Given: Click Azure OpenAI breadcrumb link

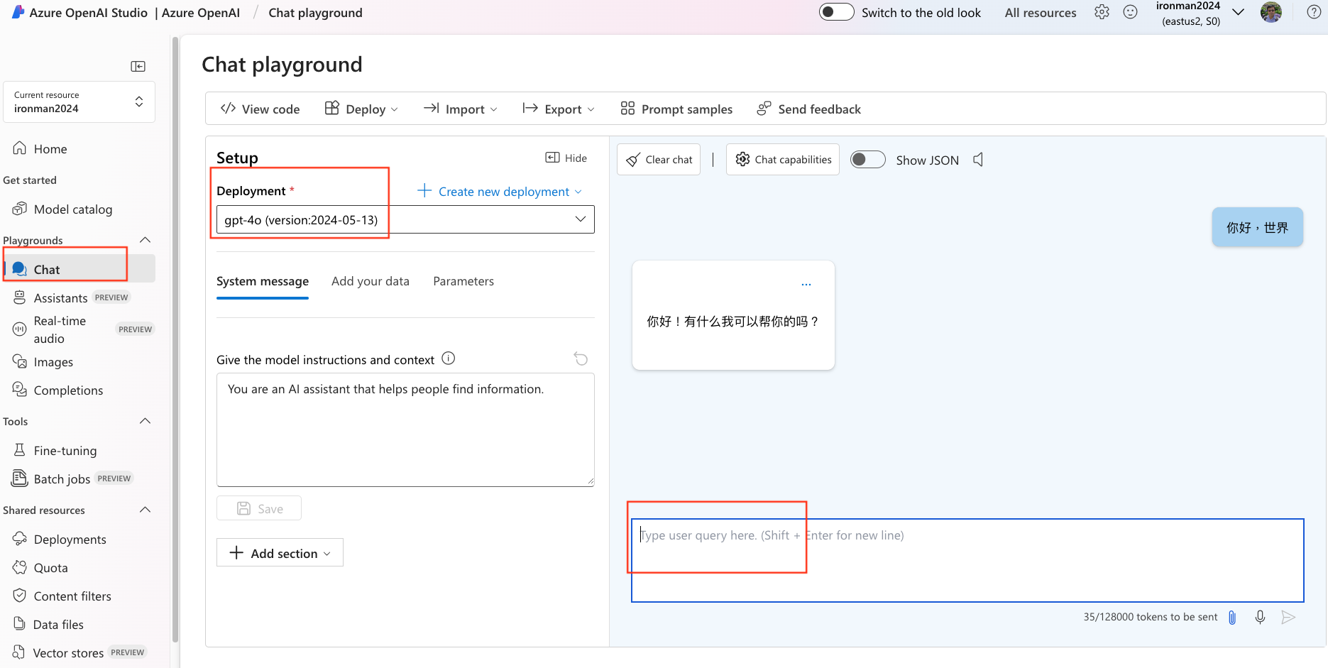Looking at the screenshot, I should tap(201, 13).
